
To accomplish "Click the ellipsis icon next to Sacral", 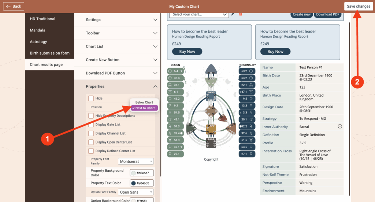I will (x=339, y=127).
